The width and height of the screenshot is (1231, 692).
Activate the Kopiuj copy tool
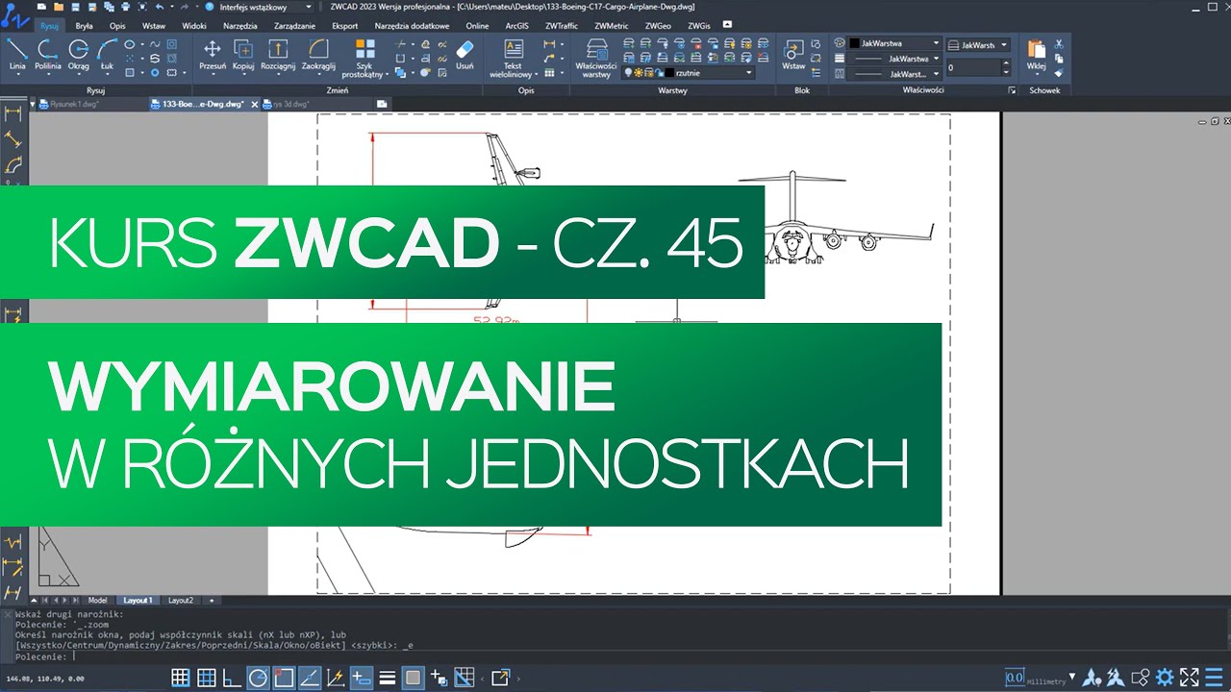[243, 56]
